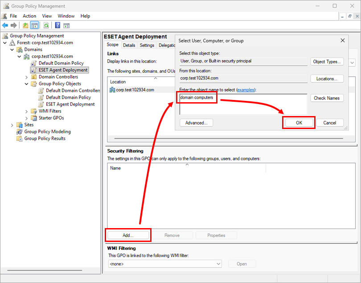Toggle the Show/Hide Console Tree icon
This screenshot has width=361, height=283.
pos(34,25)
